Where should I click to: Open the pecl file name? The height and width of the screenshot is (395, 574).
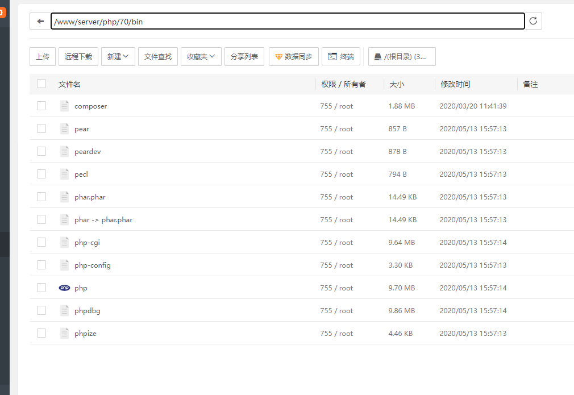81,174
